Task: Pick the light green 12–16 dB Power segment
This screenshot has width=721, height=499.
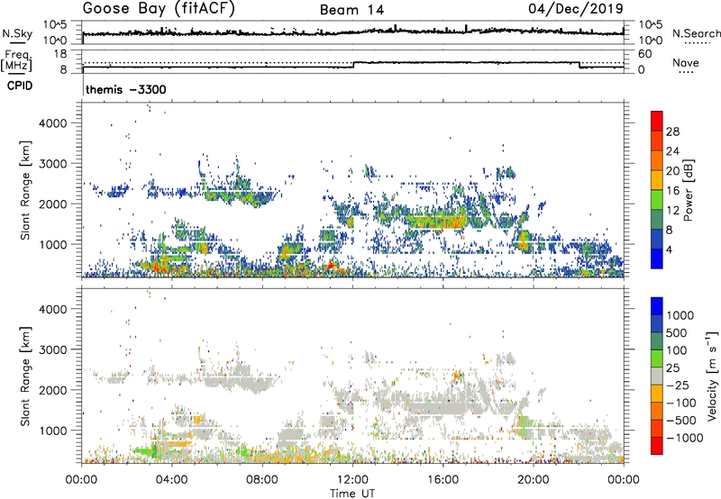Action: pyautogui.click(x=657, y=199)
